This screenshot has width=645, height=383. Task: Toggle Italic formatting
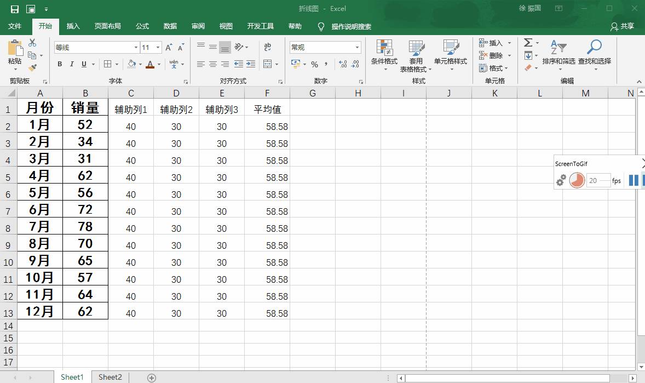(72, 64)
